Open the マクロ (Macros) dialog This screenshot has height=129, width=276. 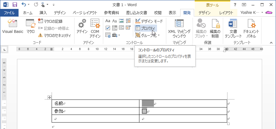point(31,26)
